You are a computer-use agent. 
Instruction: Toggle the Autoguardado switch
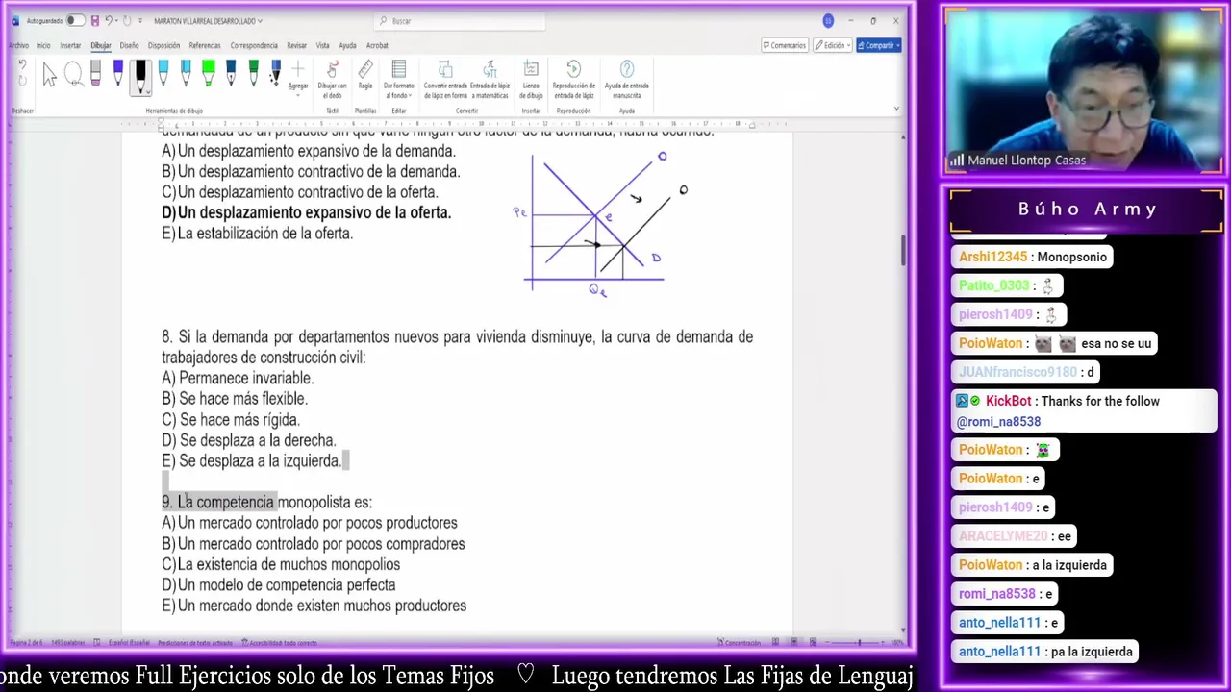pos(74,20)
